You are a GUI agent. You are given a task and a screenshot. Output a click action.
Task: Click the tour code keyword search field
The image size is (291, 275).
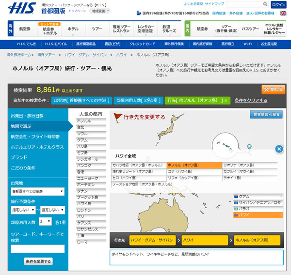coord(37,248)
